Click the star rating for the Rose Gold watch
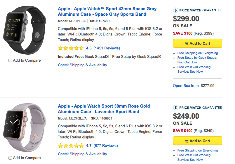The width and height of the screenshot is (235, 164). [x=71, y=146]
